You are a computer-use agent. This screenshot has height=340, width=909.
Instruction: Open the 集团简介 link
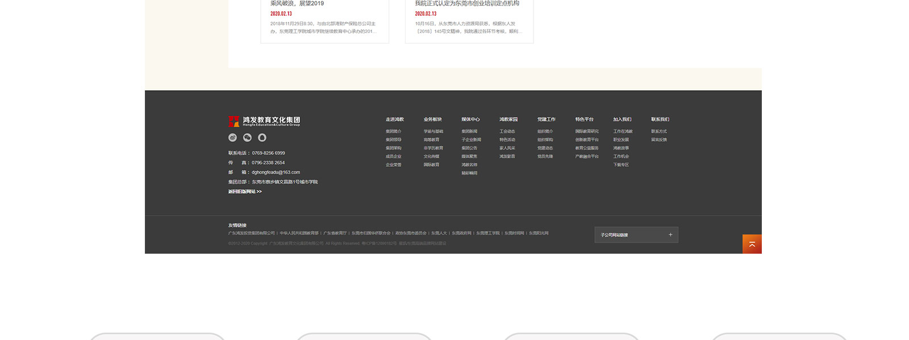click(x=394, y=131)
